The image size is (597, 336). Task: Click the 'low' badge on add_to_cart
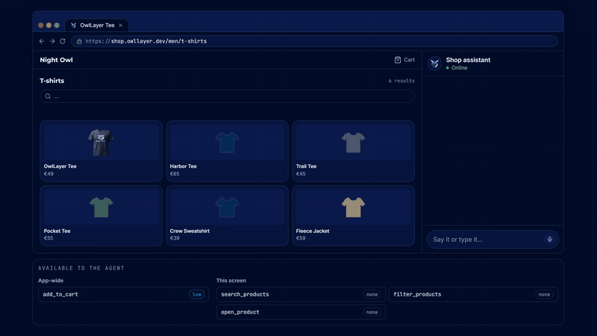point(196,294)
